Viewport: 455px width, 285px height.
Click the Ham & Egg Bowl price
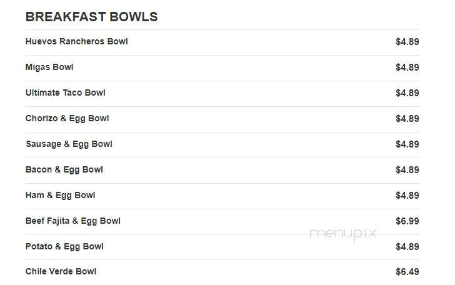click(x=407, y=196)
